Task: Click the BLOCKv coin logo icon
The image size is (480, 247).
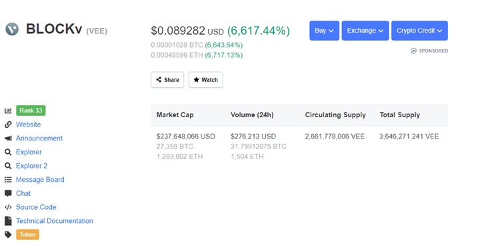Action: [12, 29]
